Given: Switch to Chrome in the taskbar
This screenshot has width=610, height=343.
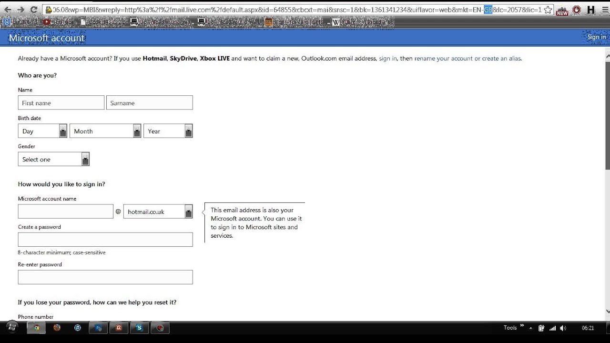Looking at the screenshot, I should coord(36,328).
